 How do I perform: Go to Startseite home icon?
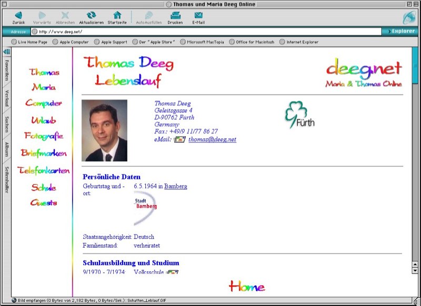click(117, 15)
